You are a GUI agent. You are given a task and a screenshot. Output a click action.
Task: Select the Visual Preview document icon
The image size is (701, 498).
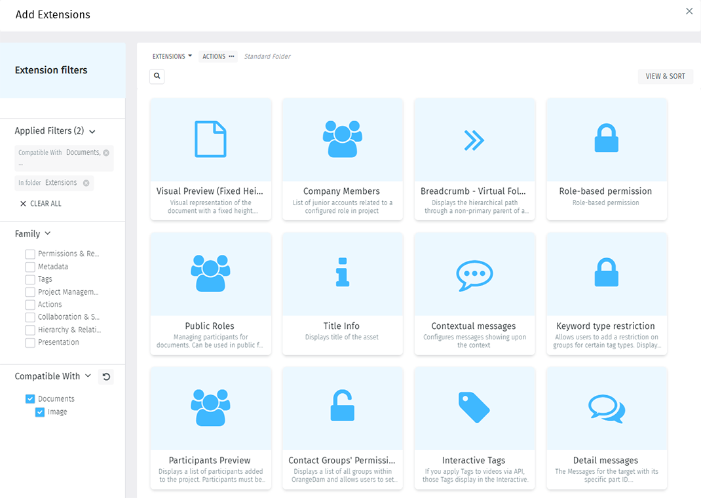click(210, 138)
